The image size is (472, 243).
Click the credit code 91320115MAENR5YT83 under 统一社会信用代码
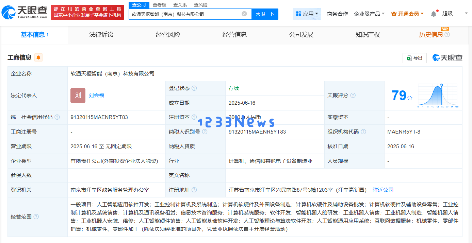[99, 117]
